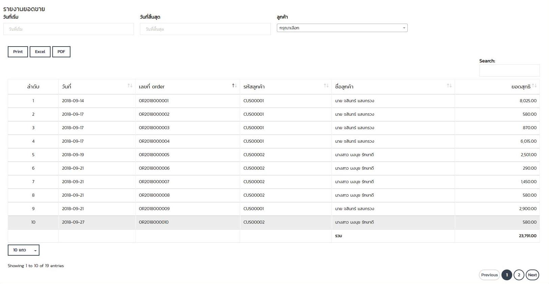The image size is (549, 284).
Task: Export the report to Excel
Action: click(x=40, y=52)
